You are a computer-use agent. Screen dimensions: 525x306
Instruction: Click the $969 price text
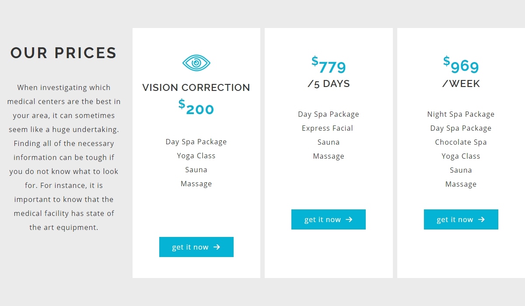pos(461,65)
